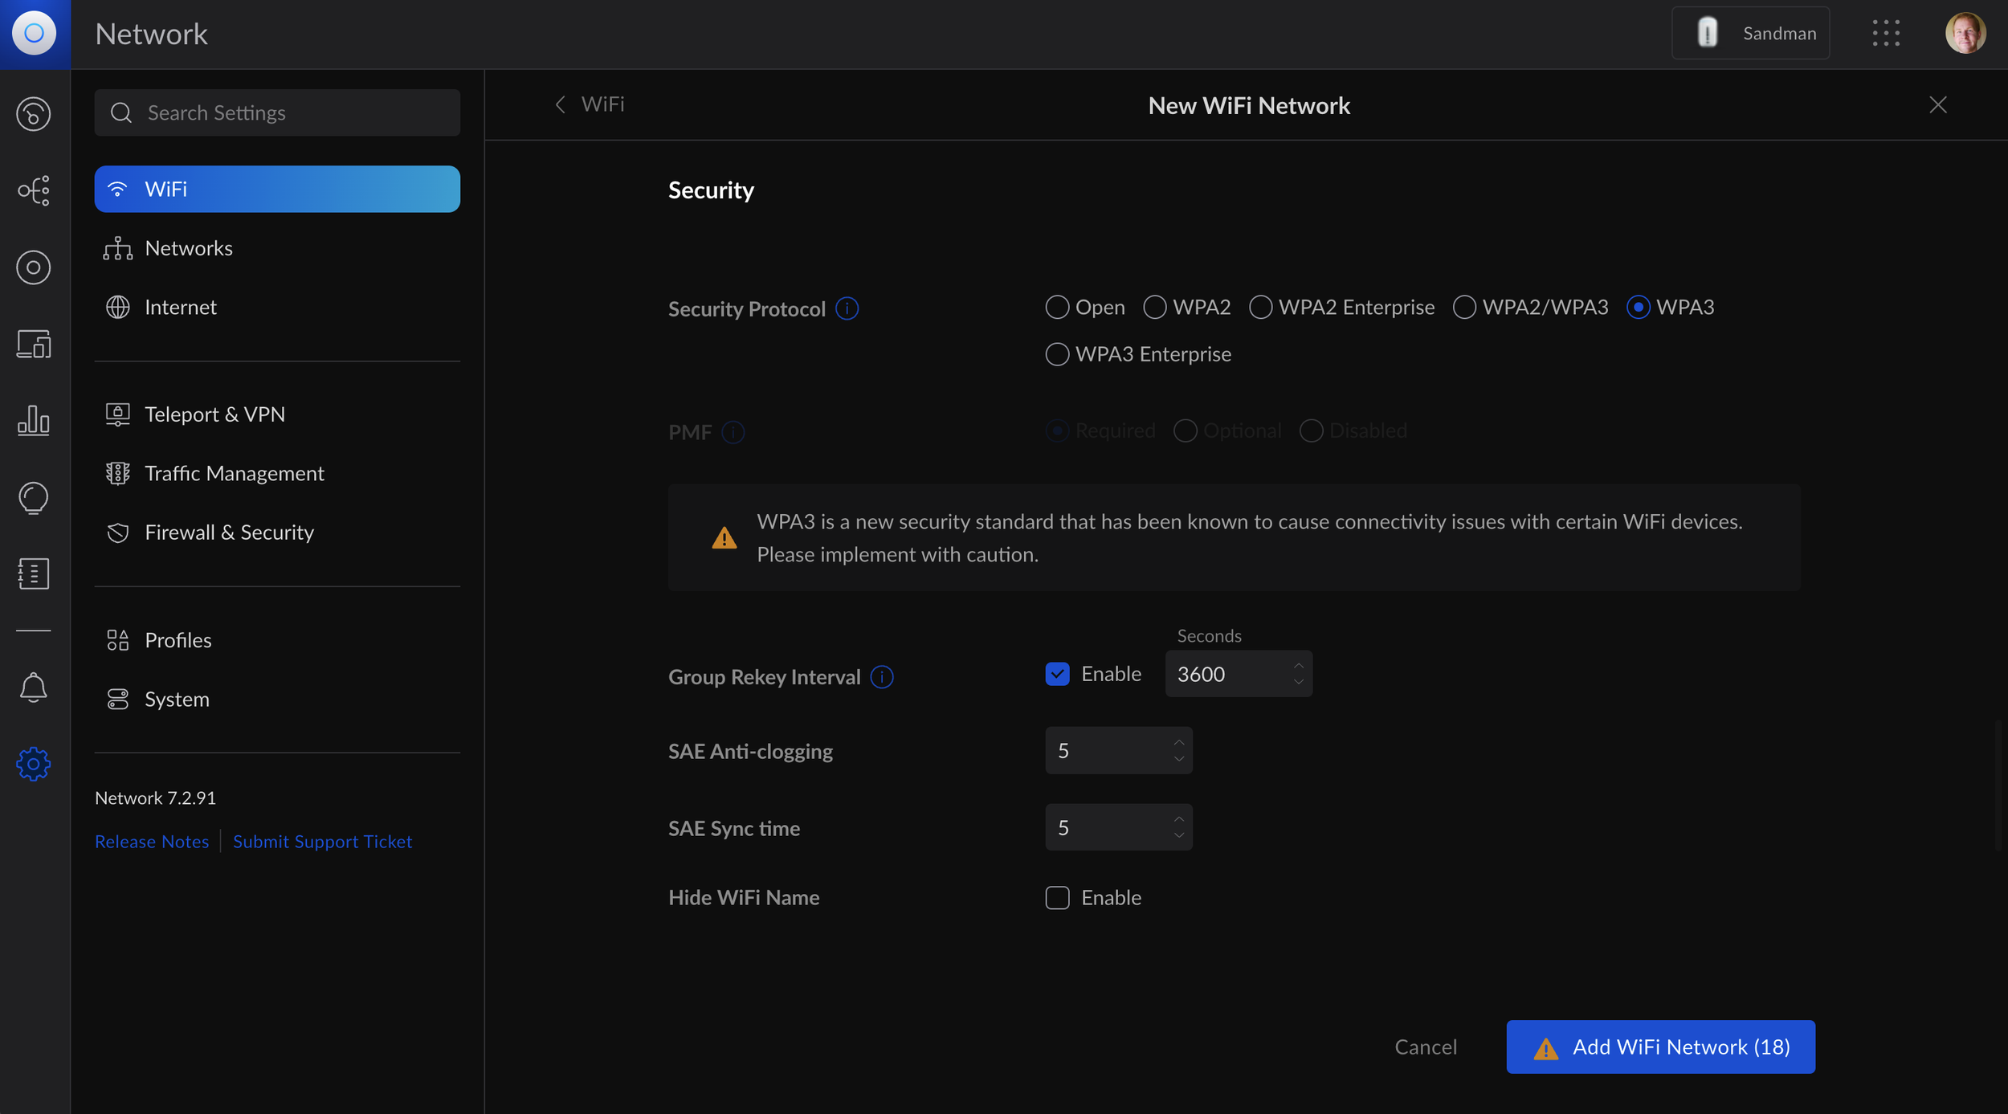
Task: Select the Open security protocol
Action: [1057, 307]
